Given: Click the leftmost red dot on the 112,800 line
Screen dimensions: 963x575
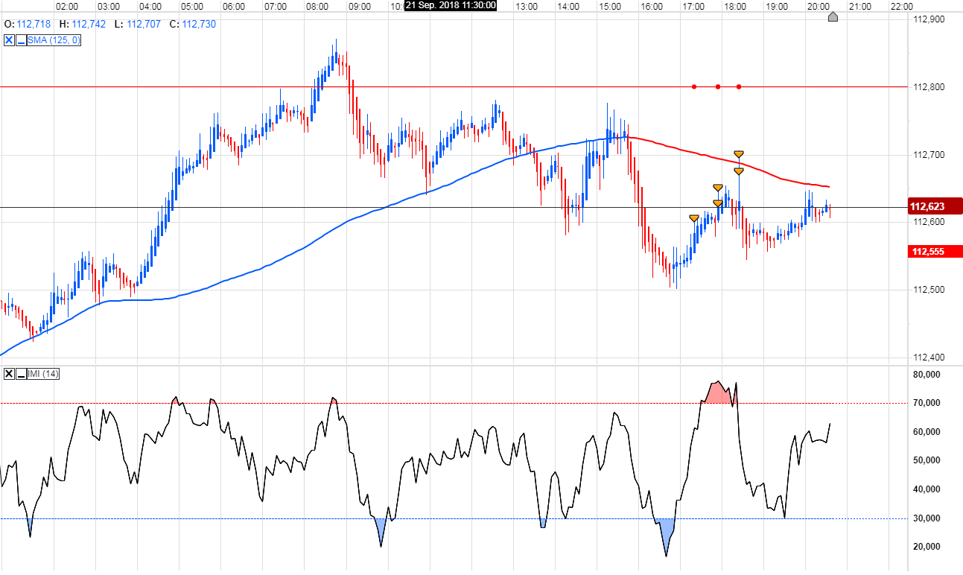Looking at the screenshot, I should [693, 86].
